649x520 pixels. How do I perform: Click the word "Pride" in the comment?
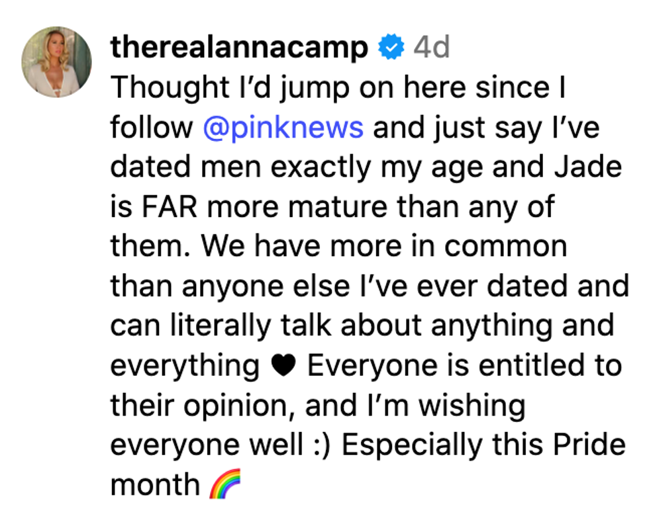pyautogui.click(x=590, y=445)
